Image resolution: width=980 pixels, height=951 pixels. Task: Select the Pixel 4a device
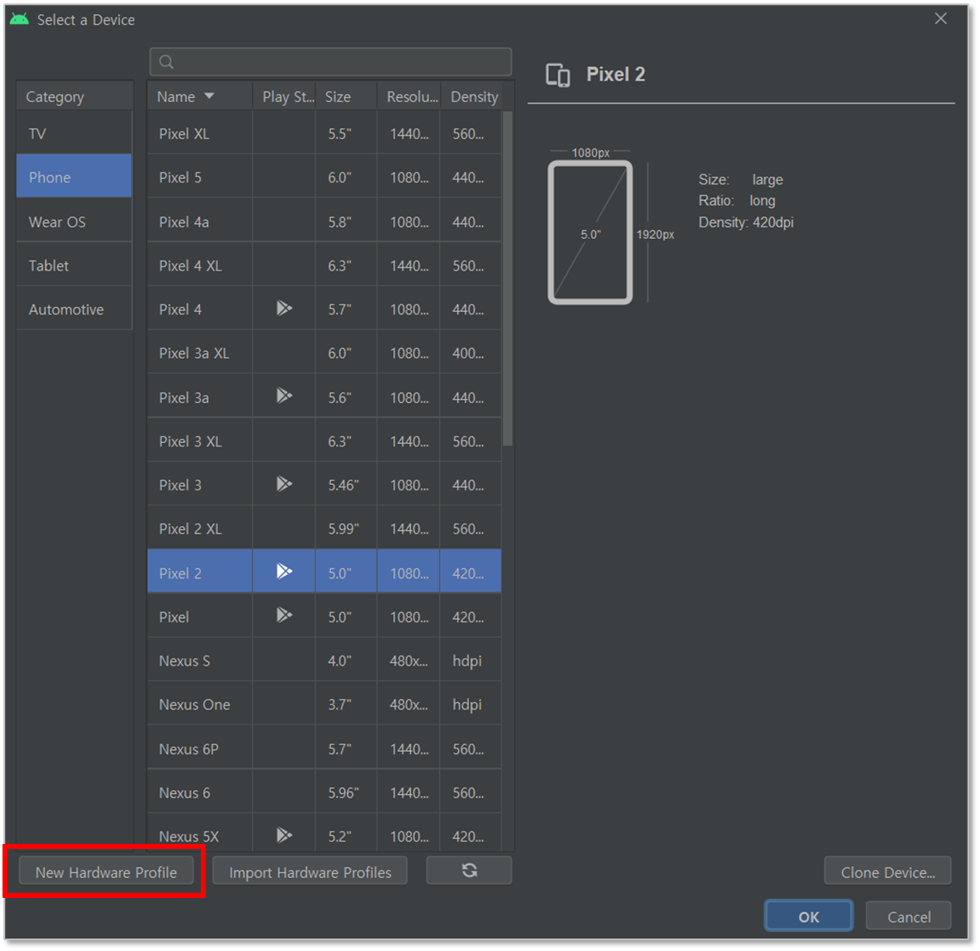pyautogui.click(x=183, y=222)
